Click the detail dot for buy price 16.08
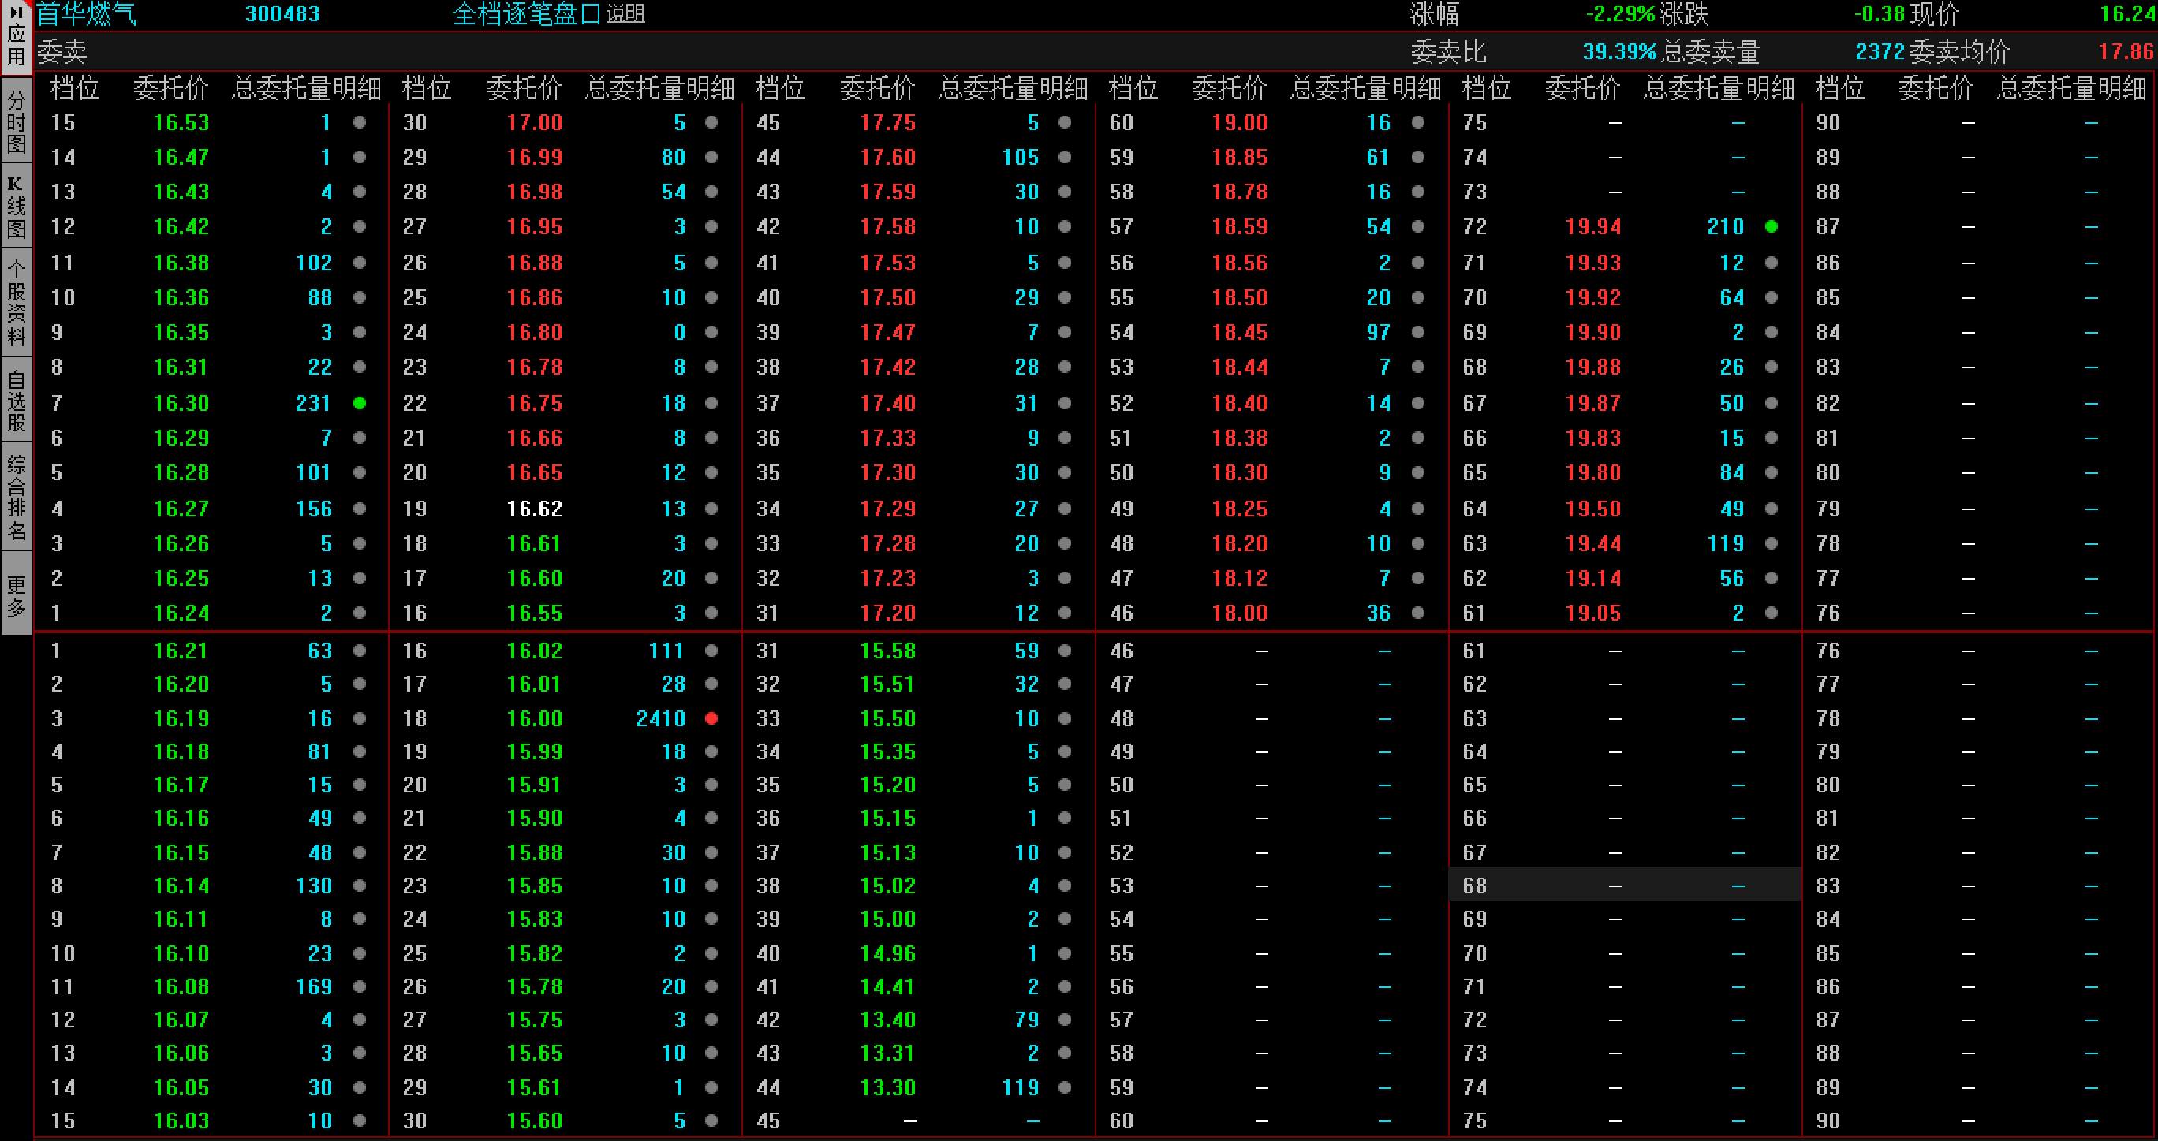This screenshot has width=2158, height=1141. (360, 986)
